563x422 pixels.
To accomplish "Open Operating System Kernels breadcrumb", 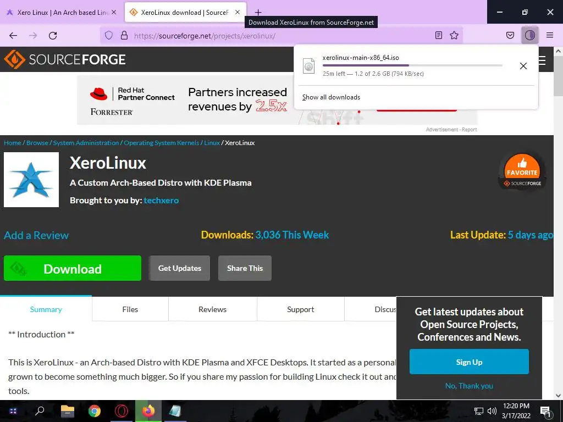I will (x=161, y=143).
